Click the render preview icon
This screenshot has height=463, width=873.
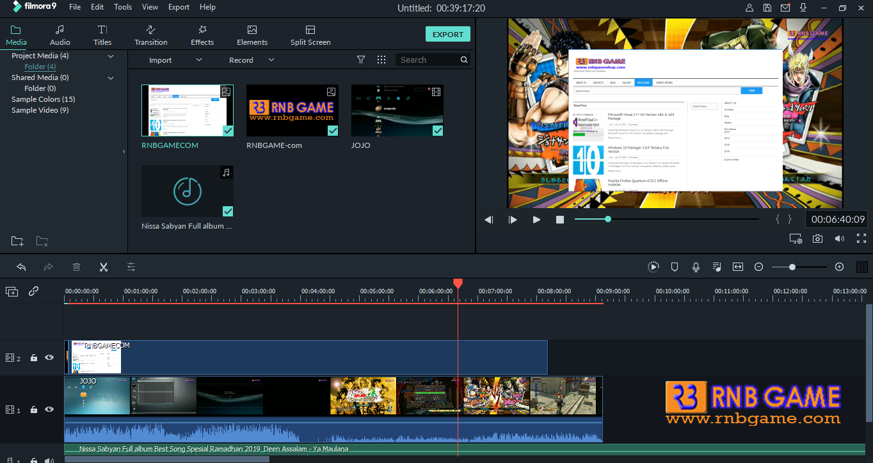click(x=653, y=267)
